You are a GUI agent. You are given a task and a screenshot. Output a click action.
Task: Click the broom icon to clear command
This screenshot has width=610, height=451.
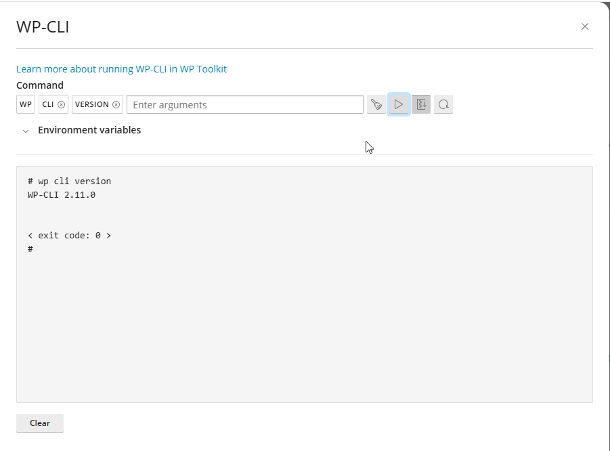coord(376,104)
